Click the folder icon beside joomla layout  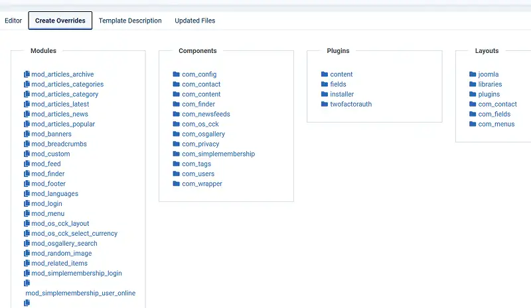(473, 74)
